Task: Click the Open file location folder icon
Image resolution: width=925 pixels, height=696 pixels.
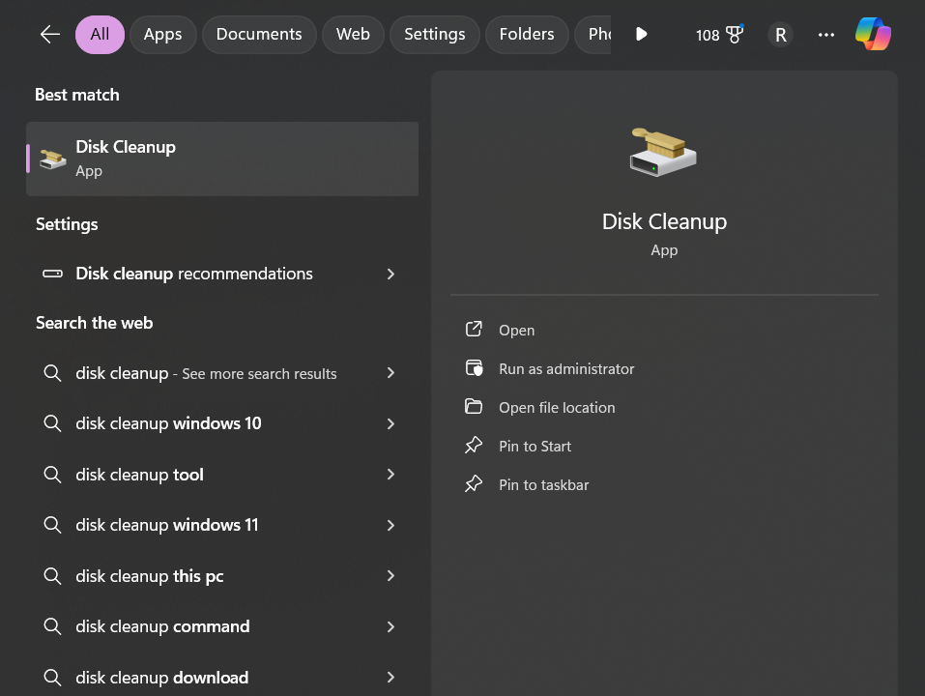Action: click(474, 406)
